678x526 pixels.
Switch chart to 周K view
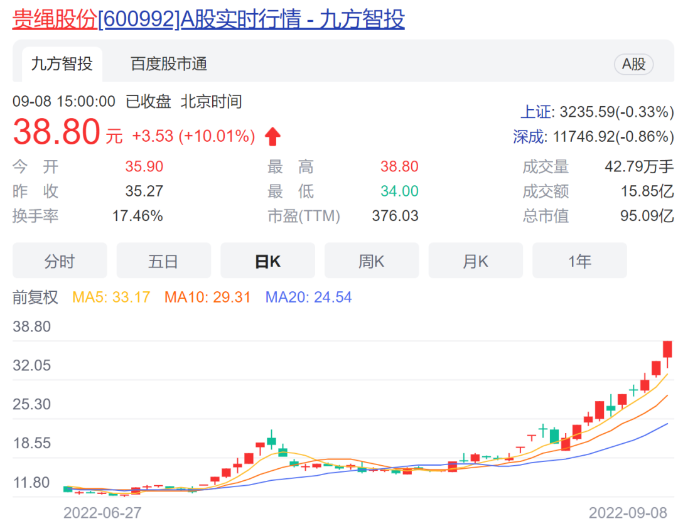click(371, 261)
